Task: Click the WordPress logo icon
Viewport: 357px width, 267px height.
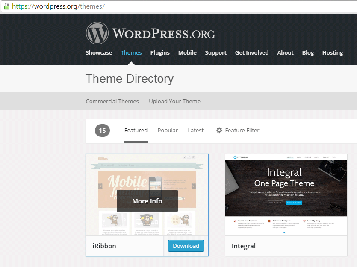Action: click(97, 33)
